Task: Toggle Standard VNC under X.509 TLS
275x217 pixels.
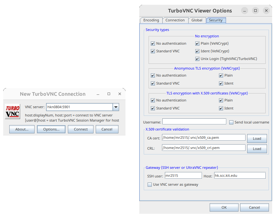Action: [x=153, y=108]
